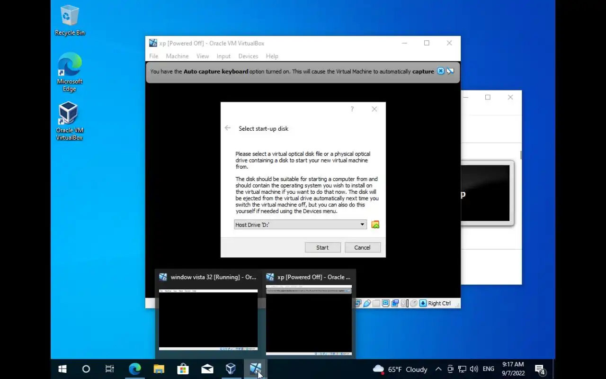Click the don't-show-again icon in notification bar
606x379 pixels.
pyautogui.click(x=450, y=71)
